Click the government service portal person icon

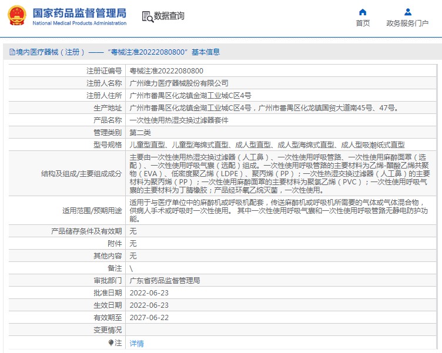pyautogui.click(x=407, y=12)
